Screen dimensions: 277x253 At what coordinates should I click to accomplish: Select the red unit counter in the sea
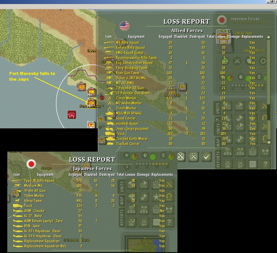(72, 115)
